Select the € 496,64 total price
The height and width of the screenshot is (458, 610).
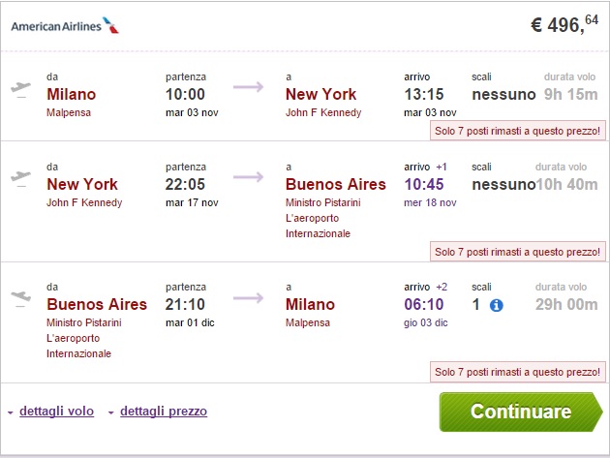click(564, 26)
